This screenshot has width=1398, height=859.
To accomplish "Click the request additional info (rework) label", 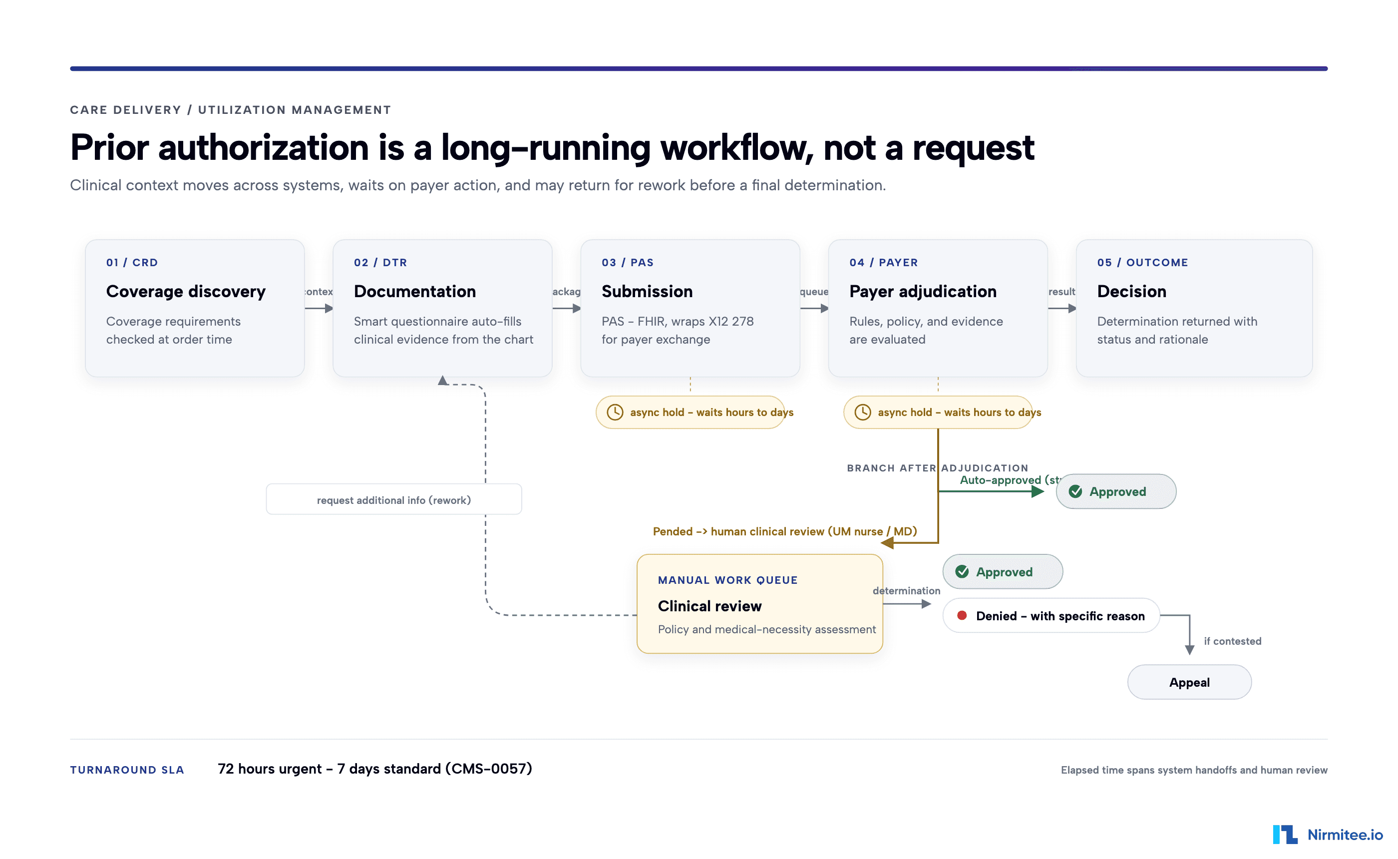I will pos(393,499).
